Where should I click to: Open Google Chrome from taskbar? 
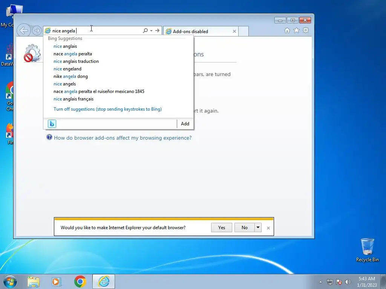click(x=80, y=281)
